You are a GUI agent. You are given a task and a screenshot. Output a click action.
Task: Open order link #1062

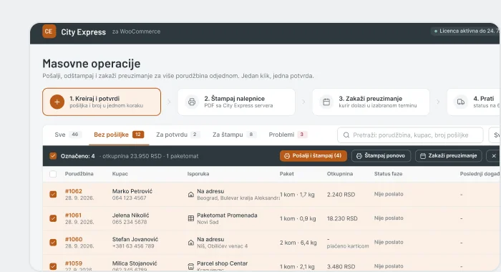74,191
